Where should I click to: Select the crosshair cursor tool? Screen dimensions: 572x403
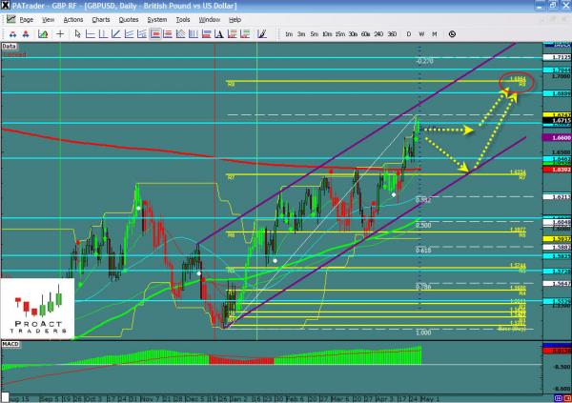(x=60, y=33)
